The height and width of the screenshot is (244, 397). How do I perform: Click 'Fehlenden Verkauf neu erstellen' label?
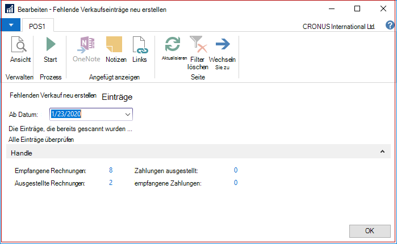point(53,95)
